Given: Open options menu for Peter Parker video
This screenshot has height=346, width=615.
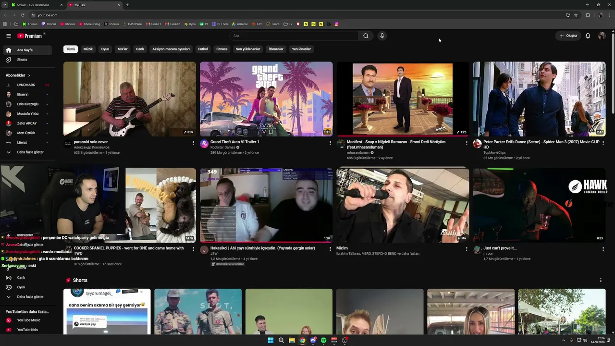Looking at the screenshot, I should click(603, 143).
